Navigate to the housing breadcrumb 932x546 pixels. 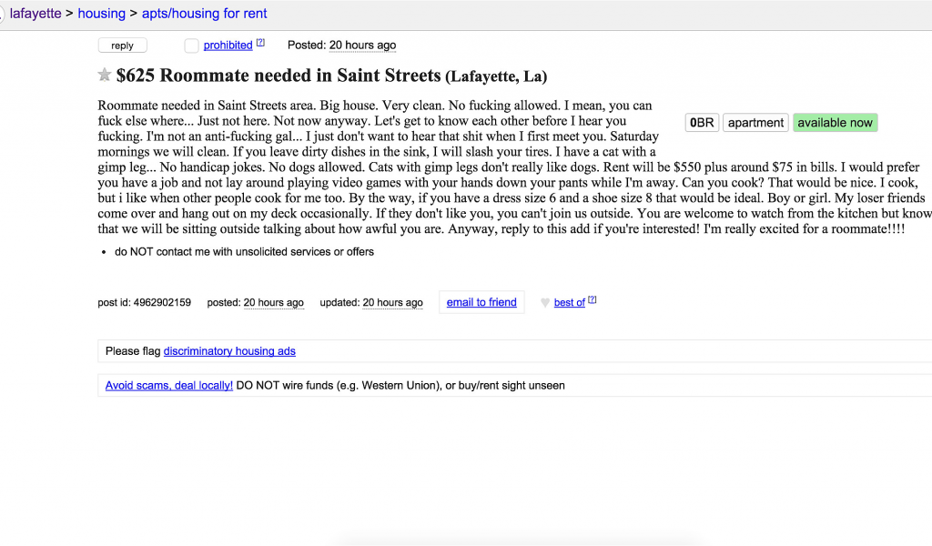pyautogui.click(x=102, y=14)
